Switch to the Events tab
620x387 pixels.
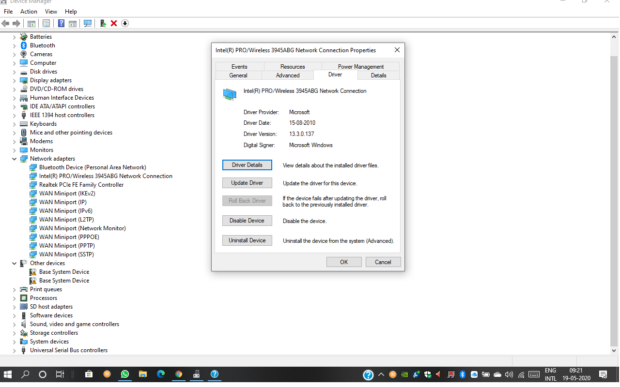[x=239, y=67]
